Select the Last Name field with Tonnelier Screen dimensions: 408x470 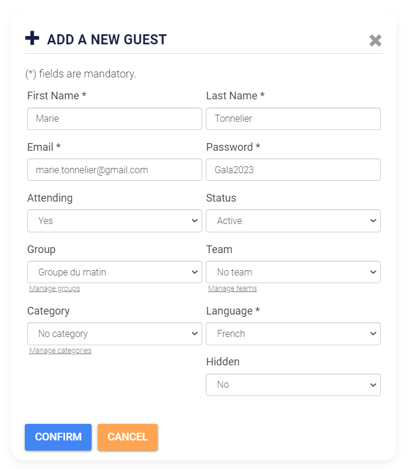[x=293, y=119]
